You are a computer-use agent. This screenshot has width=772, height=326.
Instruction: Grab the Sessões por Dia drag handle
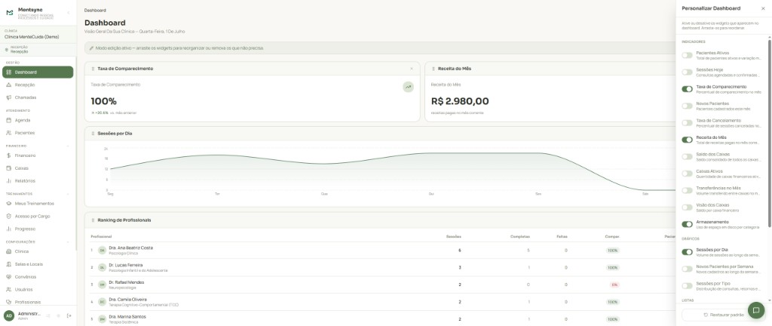[x=93, y=134]
